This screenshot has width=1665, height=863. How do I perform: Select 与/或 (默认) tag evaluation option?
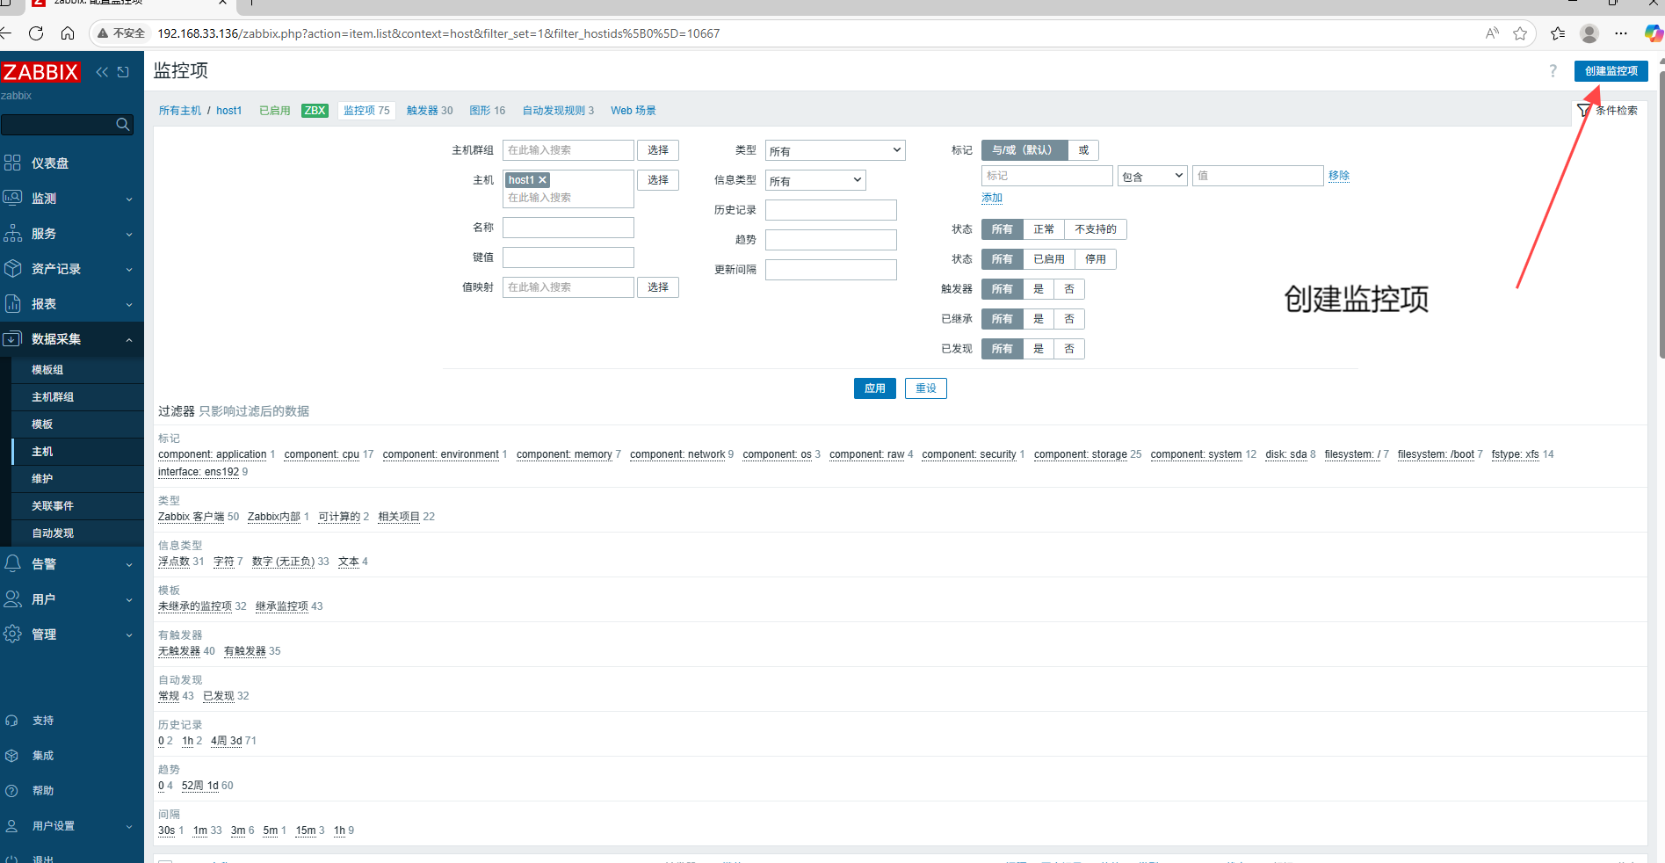pos(1024,150)
